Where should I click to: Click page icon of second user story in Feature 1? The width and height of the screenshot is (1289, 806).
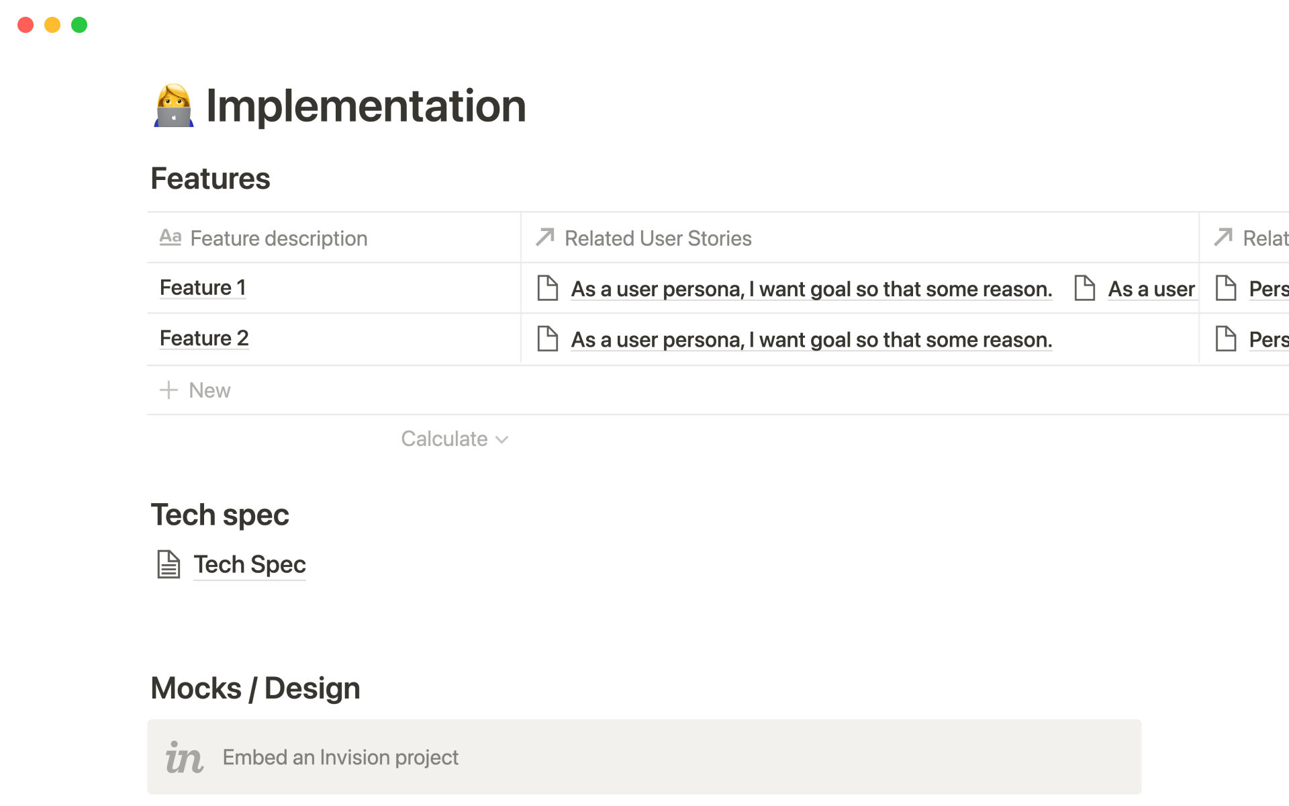[1085, 288]
